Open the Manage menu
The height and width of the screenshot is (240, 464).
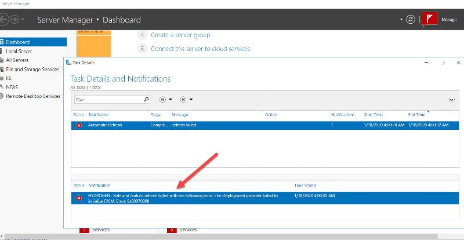(449, 20)
